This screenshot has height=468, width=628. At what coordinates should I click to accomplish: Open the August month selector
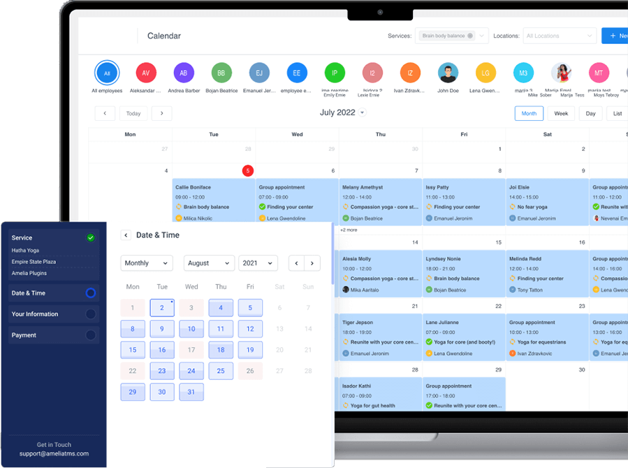click(x=208, y=263)
